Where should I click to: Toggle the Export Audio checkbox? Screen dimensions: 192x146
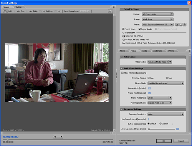pos(140,29)
